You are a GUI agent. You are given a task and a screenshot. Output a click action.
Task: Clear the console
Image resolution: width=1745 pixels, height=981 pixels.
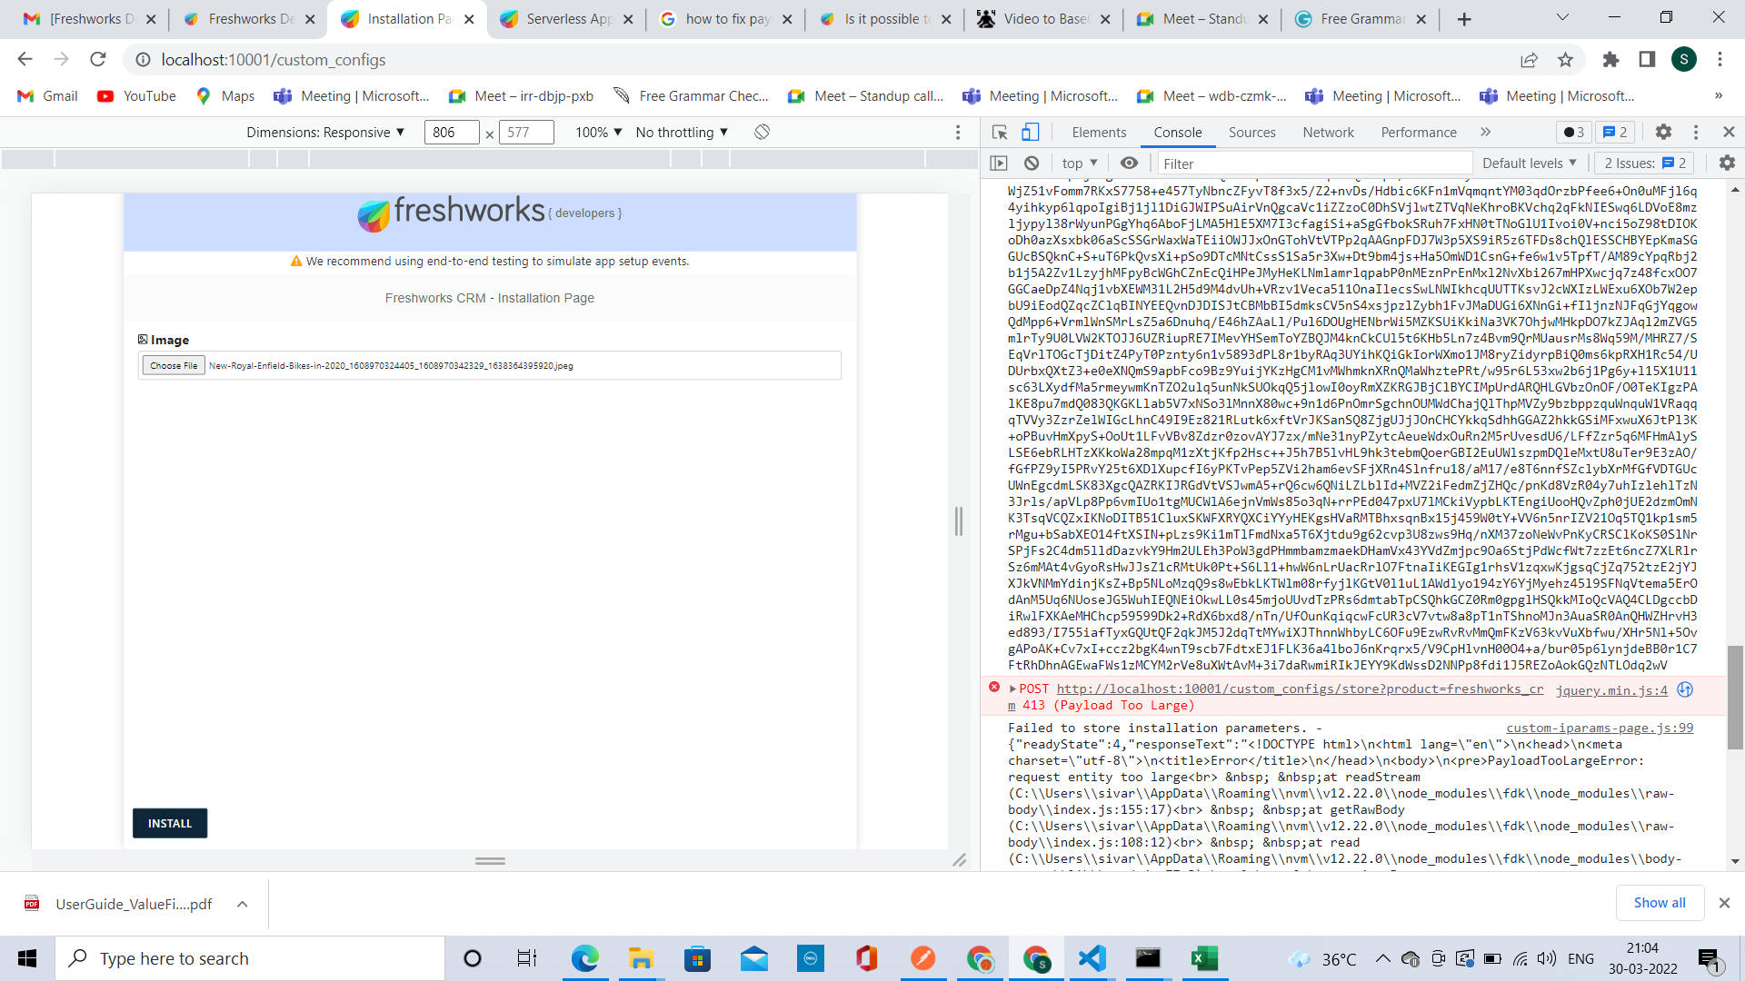pos(1032,163)
